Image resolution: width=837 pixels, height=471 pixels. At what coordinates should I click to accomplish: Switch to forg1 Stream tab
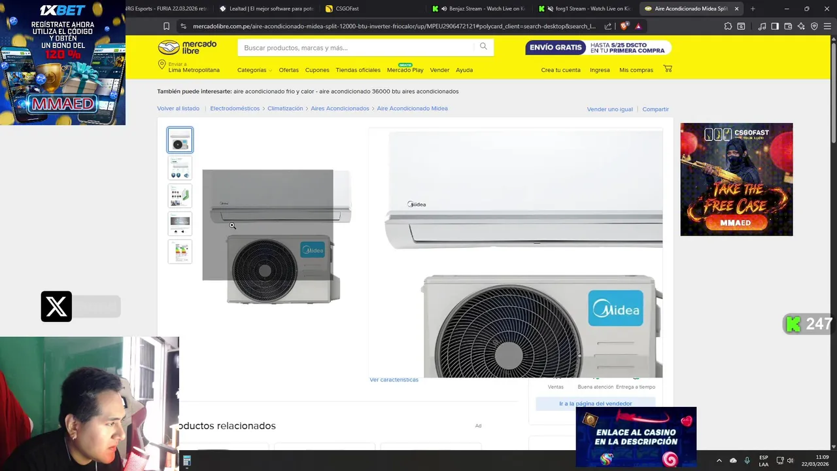tap(586, 9)
